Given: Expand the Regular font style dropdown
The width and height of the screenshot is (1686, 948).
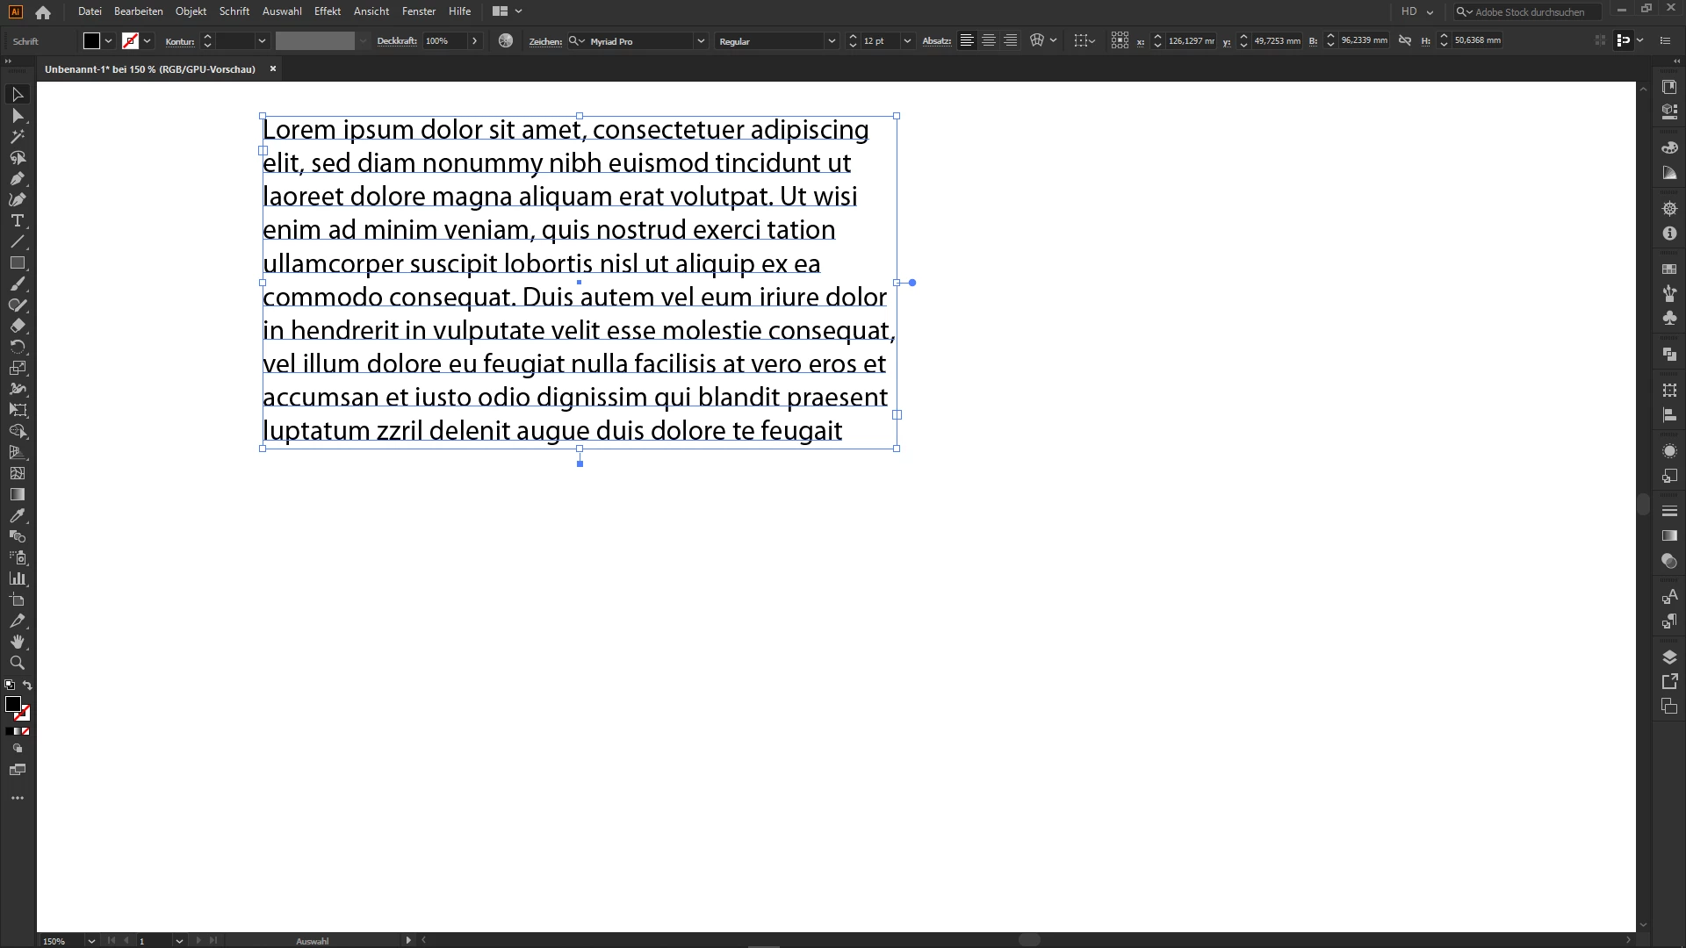Looking at the screenshot, I should [831, 41].
